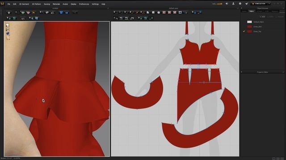Click the white square with black dot icon

pos(180,12)
